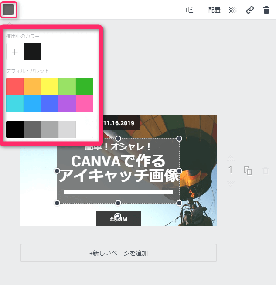Open the 配置 (Arrange) menu
The width and height of the screenshot is (276, 285).
click(x=215, y=10)
